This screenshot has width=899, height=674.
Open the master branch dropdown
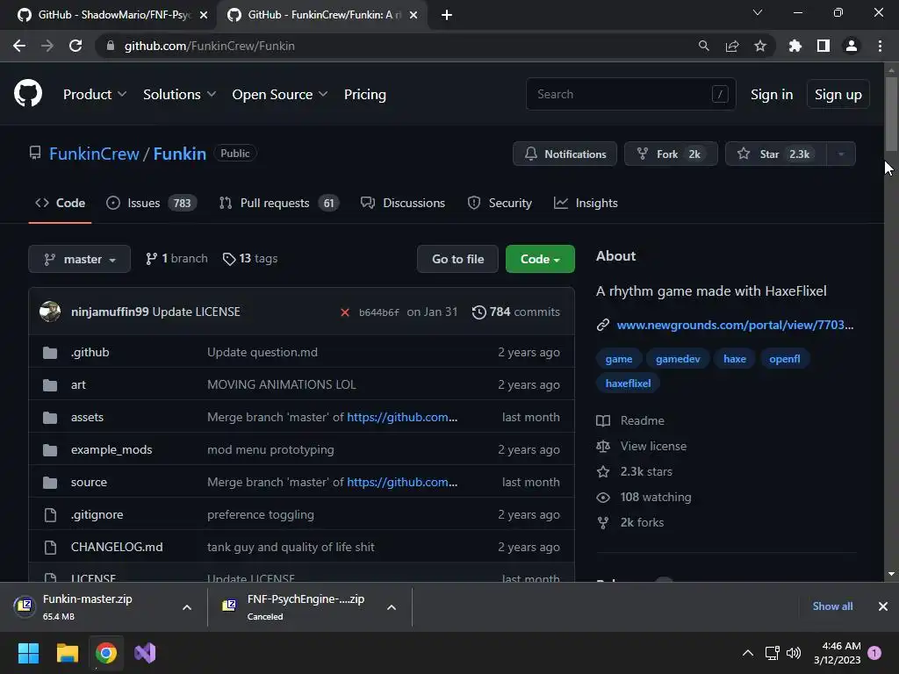80,259
